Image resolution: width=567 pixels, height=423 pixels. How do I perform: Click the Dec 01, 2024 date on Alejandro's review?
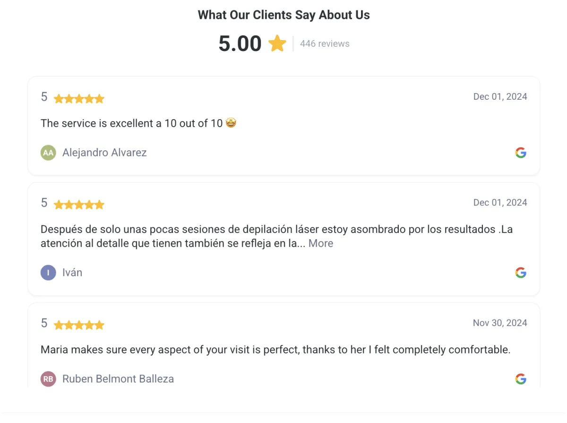[500, 96]
